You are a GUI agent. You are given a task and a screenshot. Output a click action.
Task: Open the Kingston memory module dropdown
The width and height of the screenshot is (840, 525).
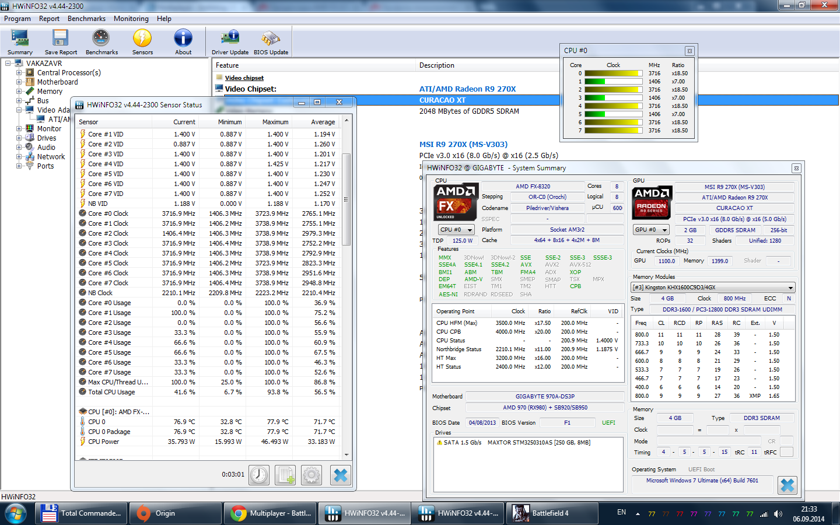713,288
